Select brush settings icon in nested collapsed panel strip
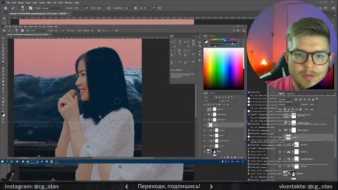This screenshot has height=190, width=338. [200, 42]
